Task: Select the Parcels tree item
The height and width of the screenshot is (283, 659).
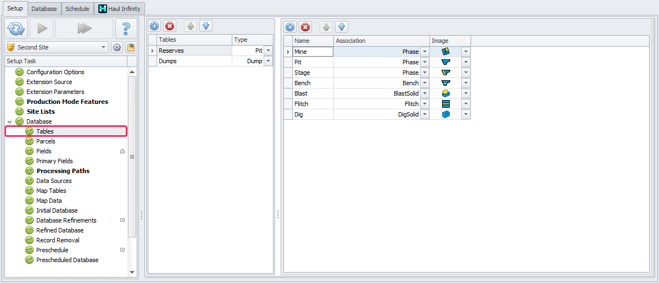Action: (46, 141)
